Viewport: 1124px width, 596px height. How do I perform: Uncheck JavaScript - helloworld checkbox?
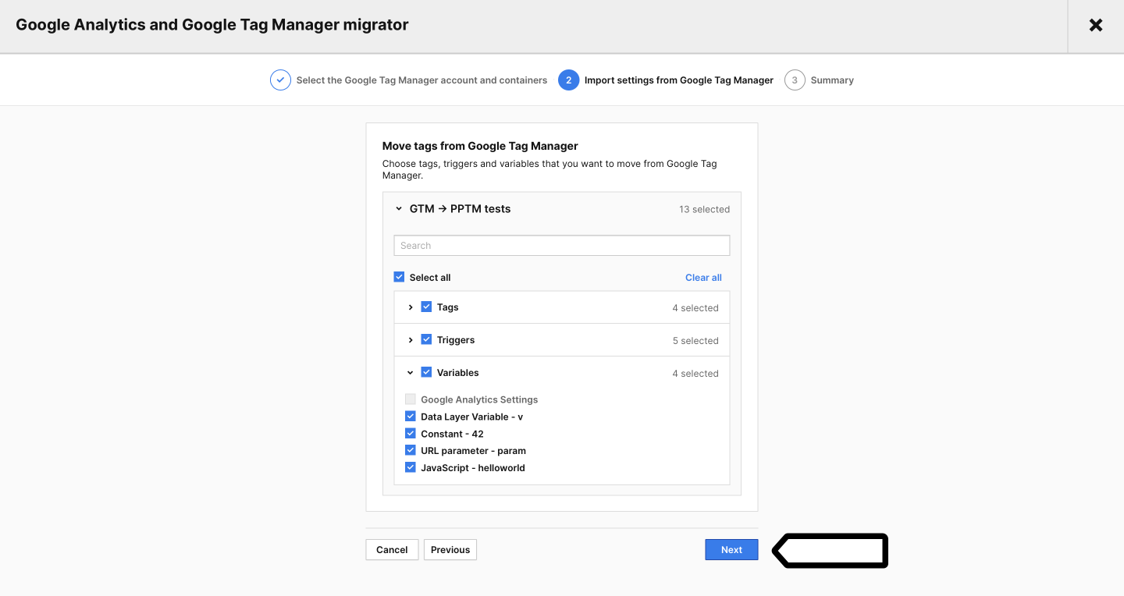(411, 467)
